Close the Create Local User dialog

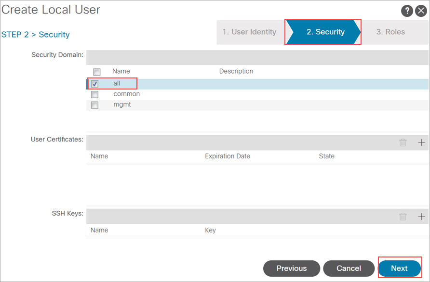click(x=422, y=11)
